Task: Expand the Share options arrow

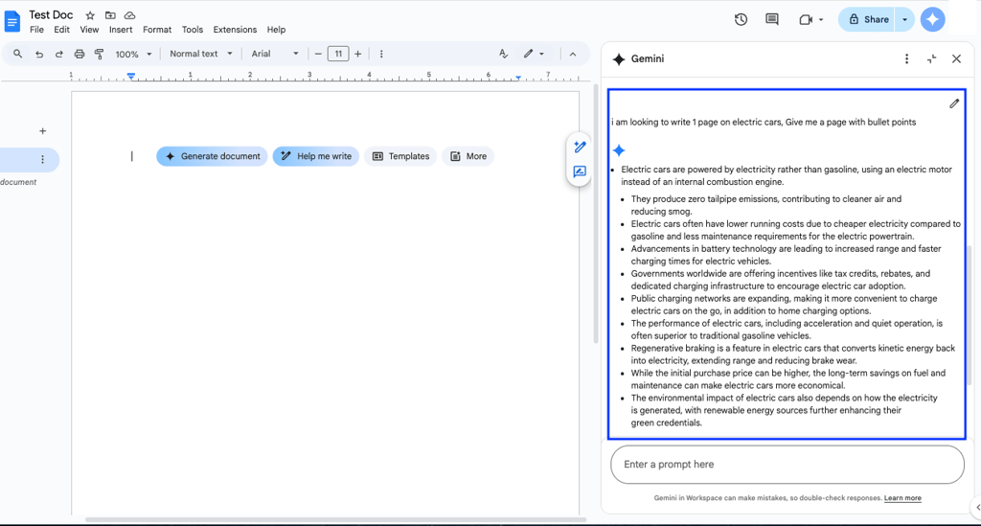Action: (904, 19)
